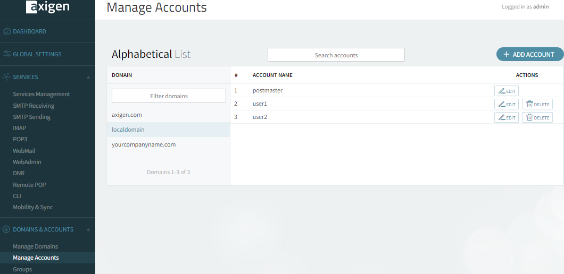Focus the Search accounts field
The height and width of the screenshot is (274, 564).
[x=336, y=55]
